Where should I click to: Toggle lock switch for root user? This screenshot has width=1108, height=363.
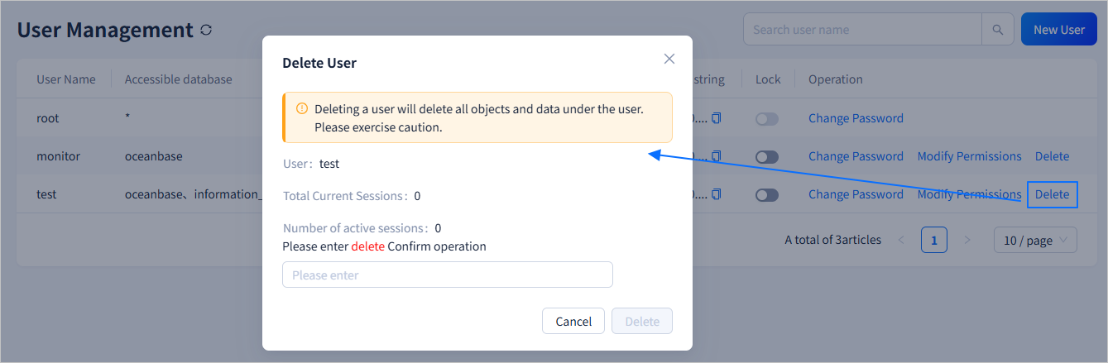pyautogui.click(x=767, y=119)
